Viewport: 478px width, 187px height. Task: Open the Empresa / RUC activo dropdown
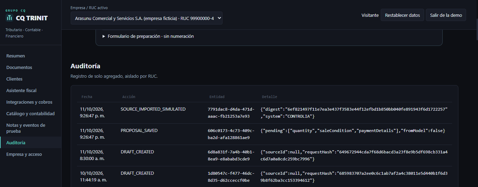coord(146,18)
